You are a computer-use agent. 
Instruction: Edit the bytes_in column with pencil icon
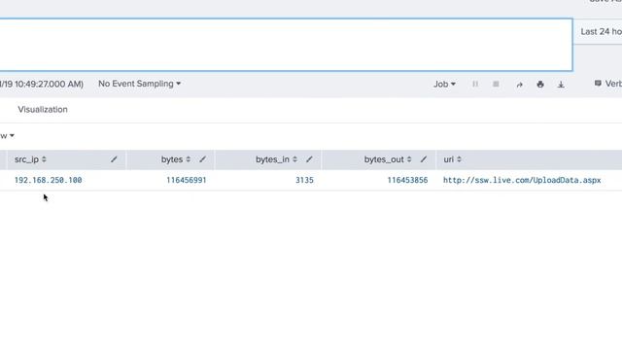[x=309, y=159]
